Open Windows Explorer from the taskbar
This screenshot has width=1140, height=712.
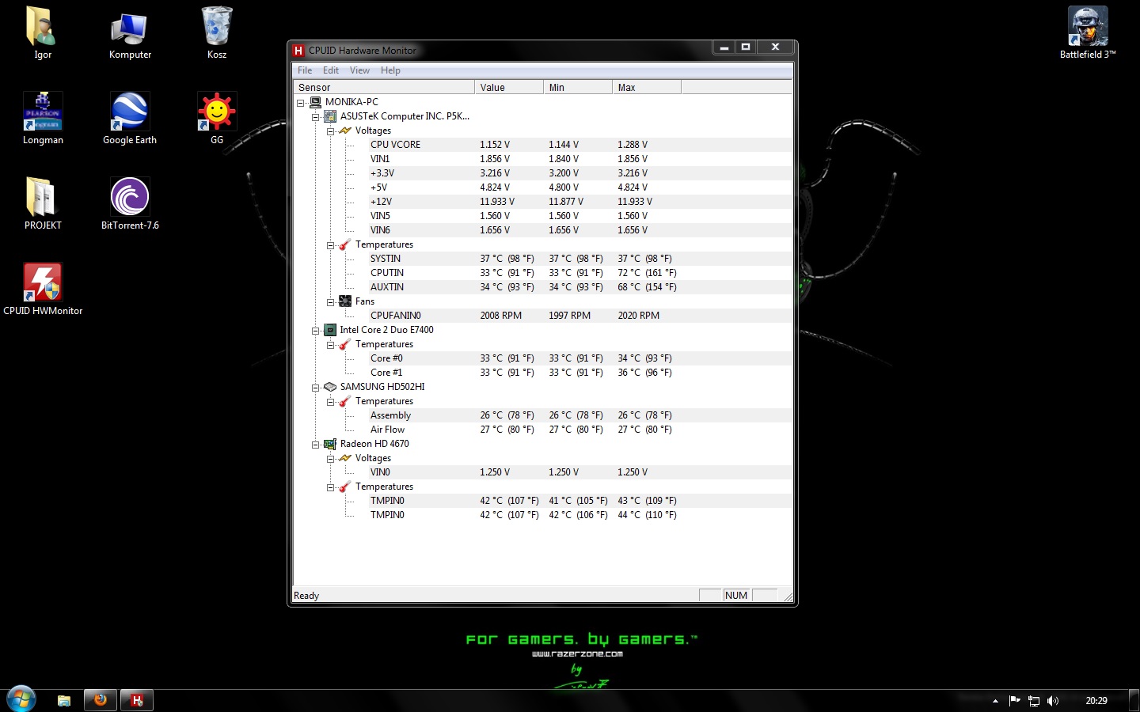64,700
